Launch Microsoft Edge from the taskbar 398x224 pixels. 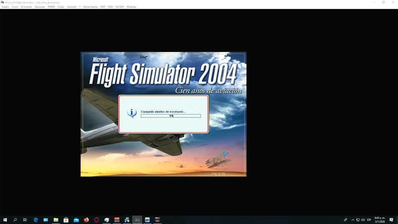(35, 220)
